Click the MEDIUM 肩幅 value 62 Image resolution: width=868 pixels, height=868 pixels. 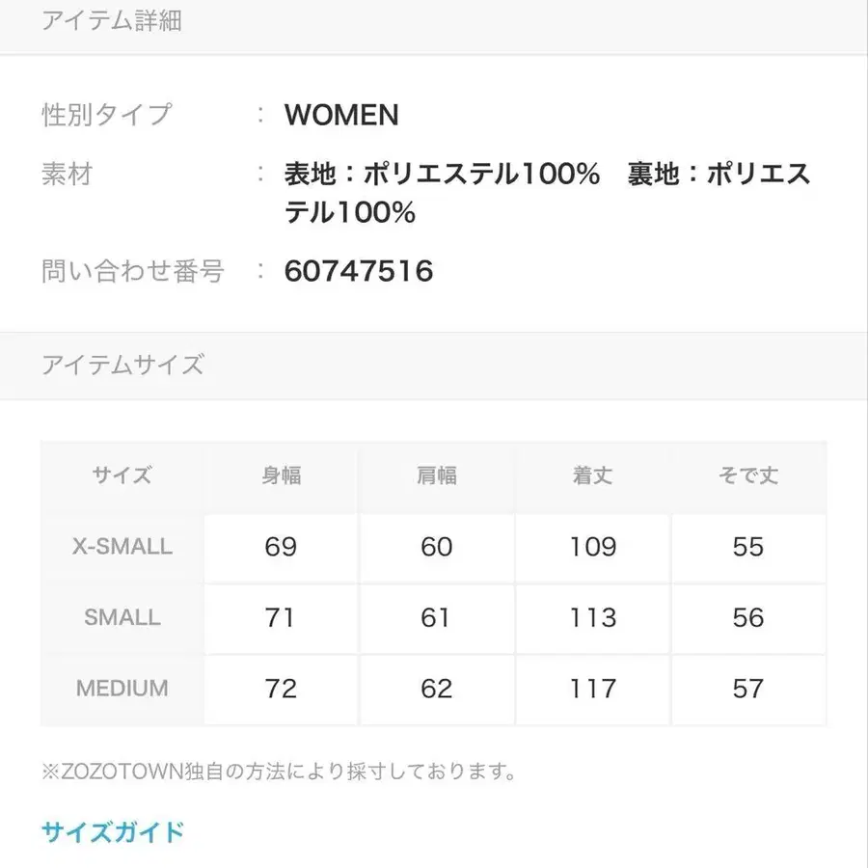coord(435,689)
